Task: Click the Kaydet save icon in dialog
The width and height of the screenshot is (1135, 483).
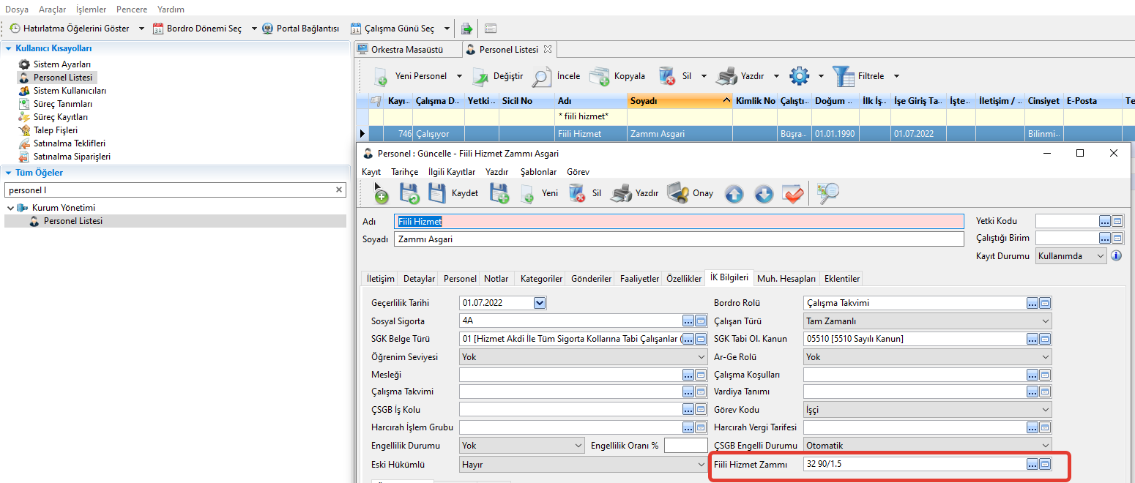Action: [437, 193]
